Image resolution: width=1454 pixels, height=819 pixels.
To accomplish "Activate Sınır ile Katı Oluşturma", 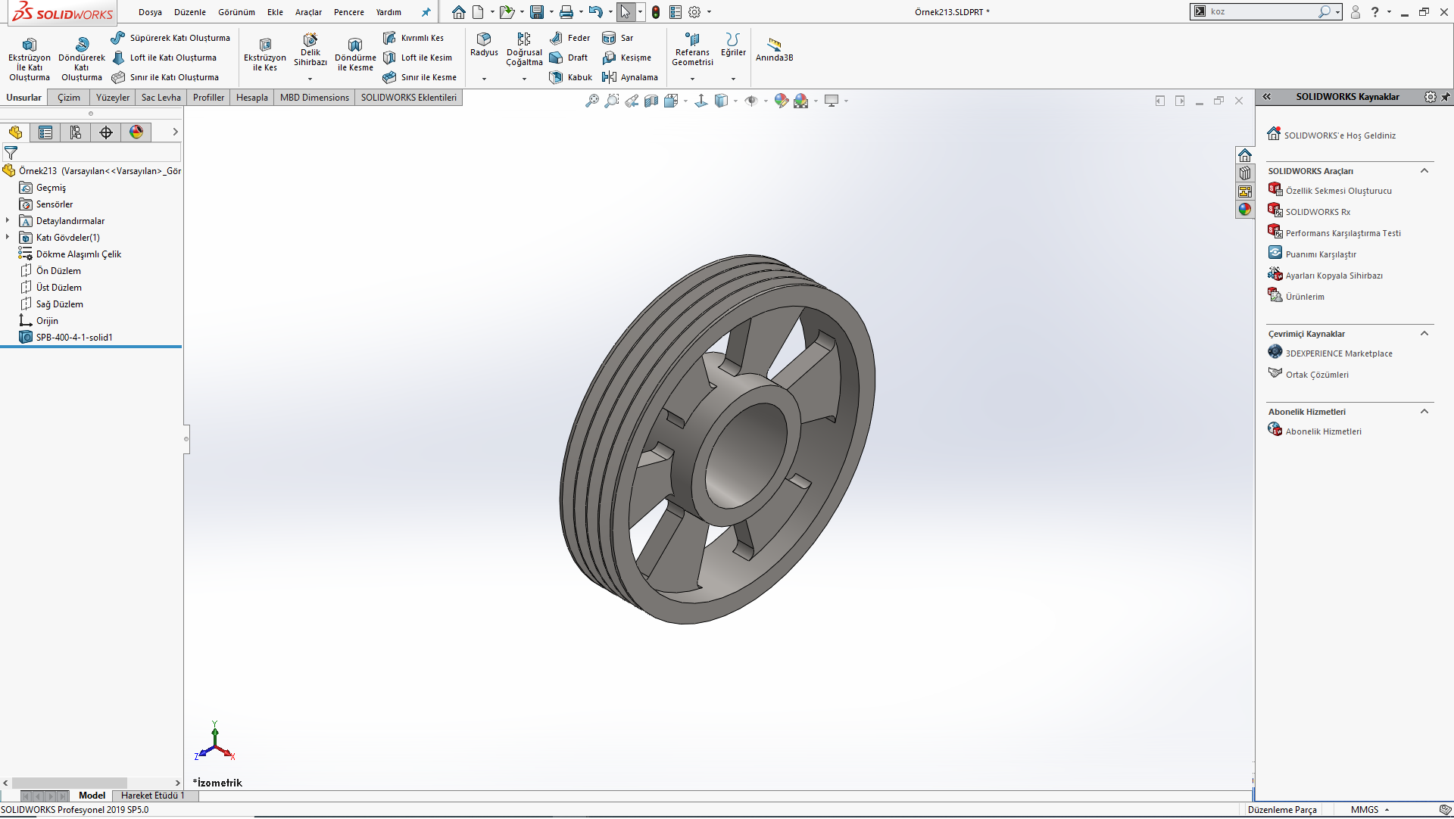I will pyautogui.click(x=165, y=77).
